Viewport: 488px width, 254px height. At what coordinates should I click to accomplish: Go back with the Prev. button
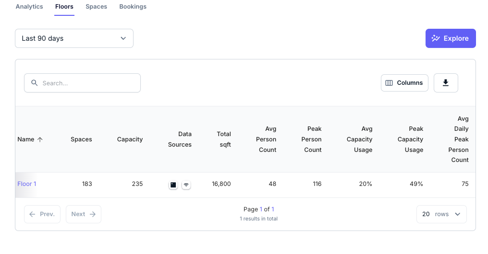(42, 214)
